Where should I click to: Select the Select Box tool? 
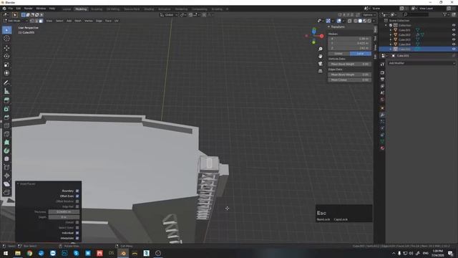coord(6,30)
